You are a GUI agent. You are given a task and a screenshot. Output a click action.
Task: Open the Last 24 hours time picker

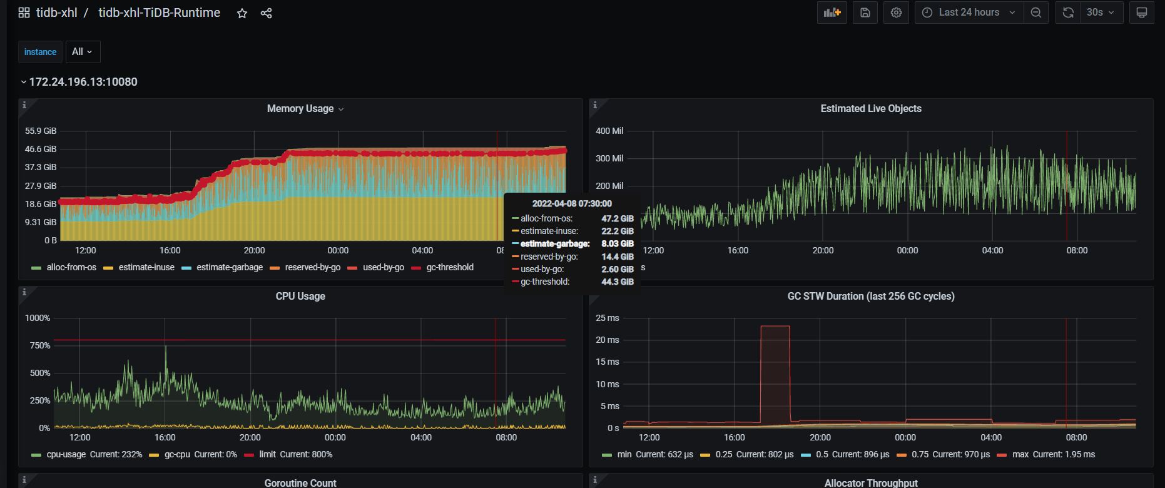(x=969, y=13)
